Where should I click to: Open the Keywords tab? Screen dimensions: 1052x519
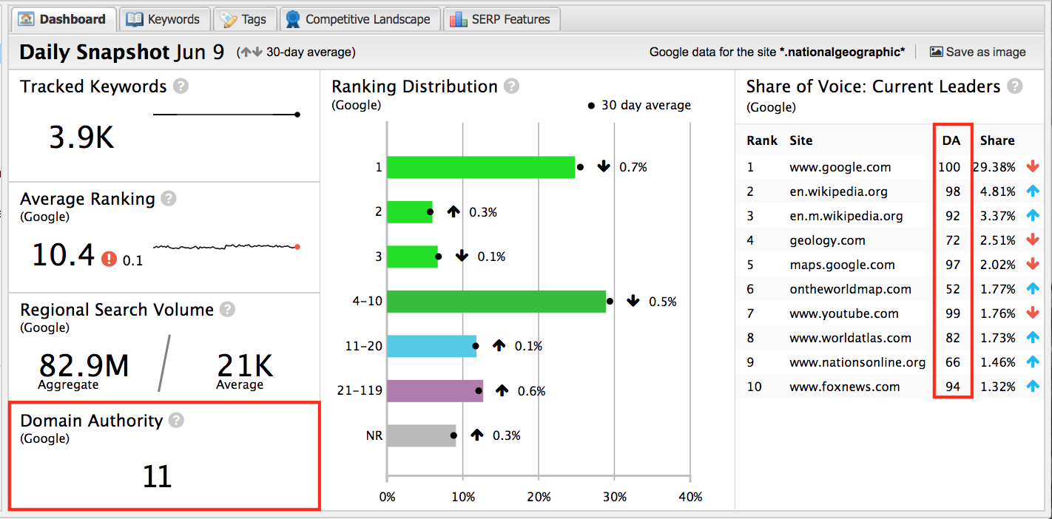pyautogui.click(x=164, y=19)
